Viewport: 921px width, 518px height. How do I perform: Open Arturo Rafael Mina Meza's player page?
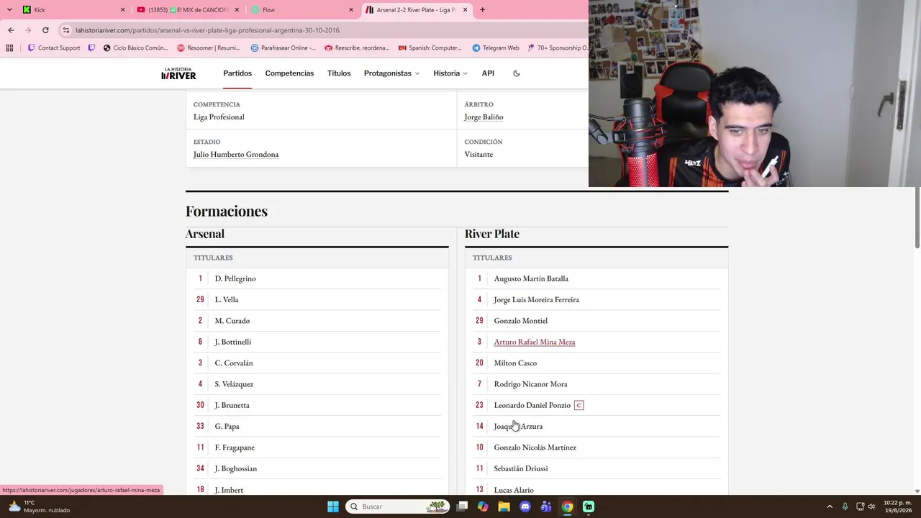tap(535, 342)
